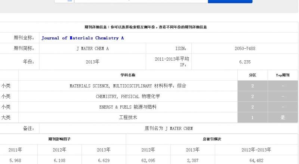Click the 2012 impact factor 6.108
Viewport: 299px width, 164px height.
coord(59,160)
